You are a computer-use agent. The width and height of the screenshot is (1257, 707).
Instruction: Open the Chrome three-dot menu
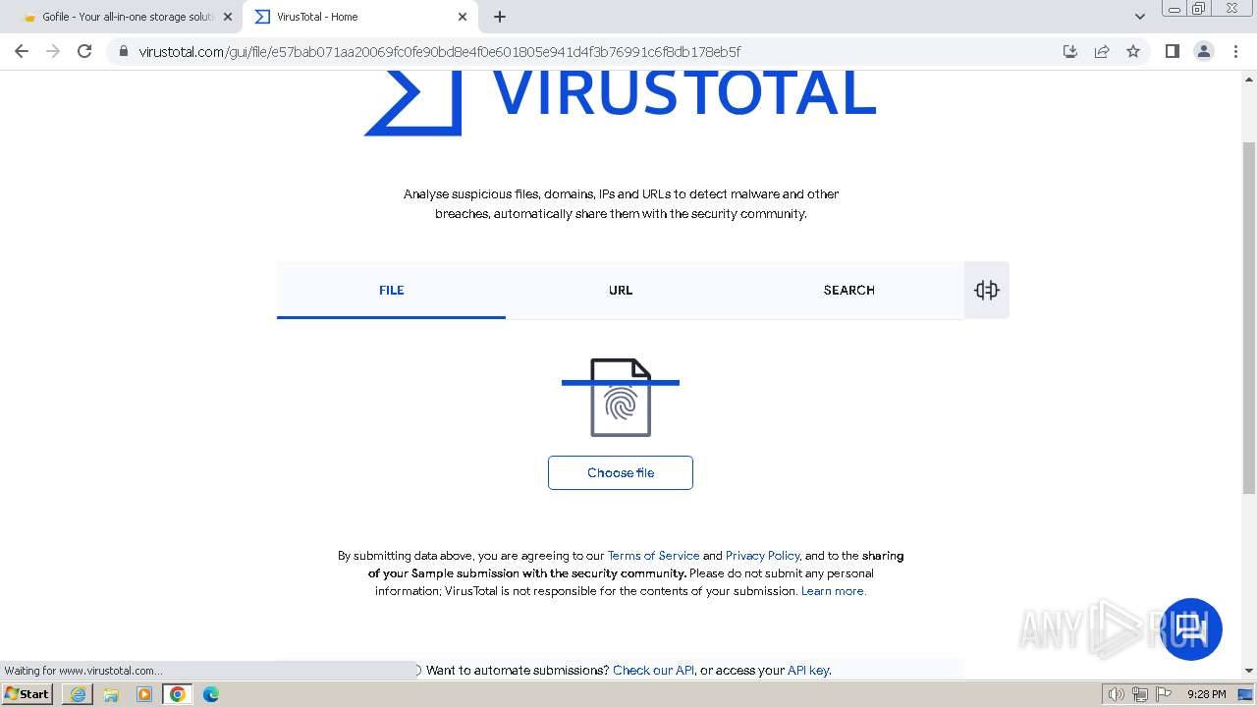click(1235, 51)
